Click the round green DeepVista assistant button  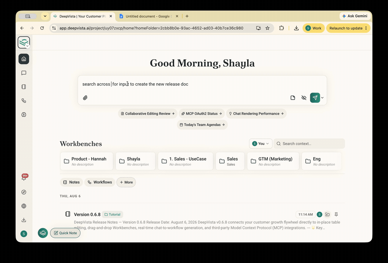click(x=43, y=233)
